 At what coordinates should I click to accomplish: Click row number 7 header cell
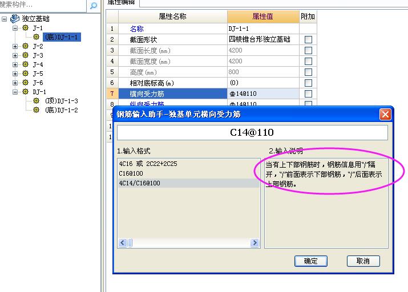click(x=112, y=94)
